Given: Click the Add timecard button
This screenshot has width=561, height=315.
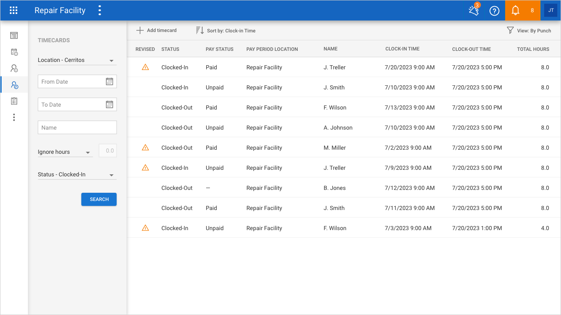Looking at the screenshot, I should coord(156,30).
